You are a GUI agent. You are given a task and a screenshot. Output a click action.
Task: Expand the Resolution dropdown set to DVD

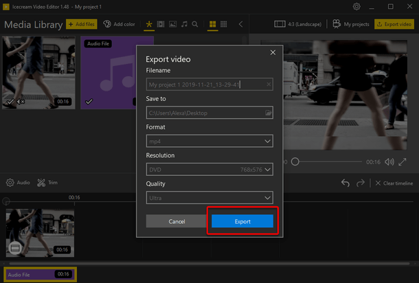tap(209, 170)
